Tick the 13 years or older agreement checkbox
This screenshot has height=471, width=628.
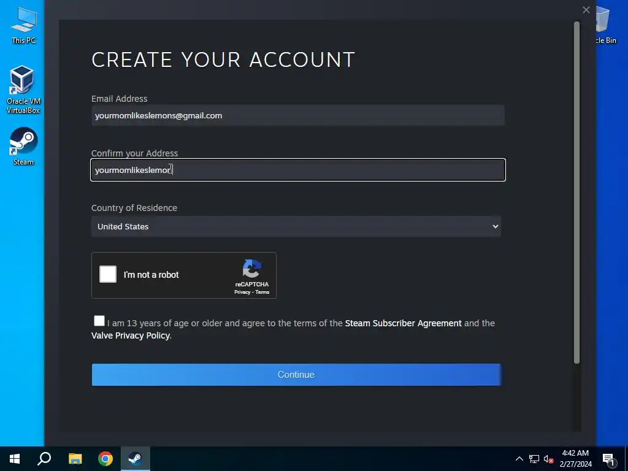pos(99,321)
